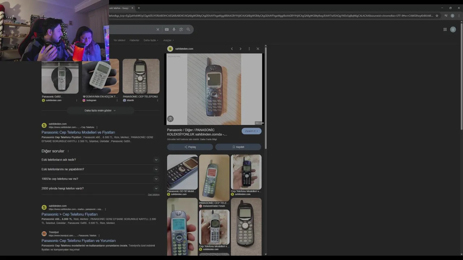Open three-dot menu in image preview header
This screenshot has width=463, height=260.
tap(249, 49)
